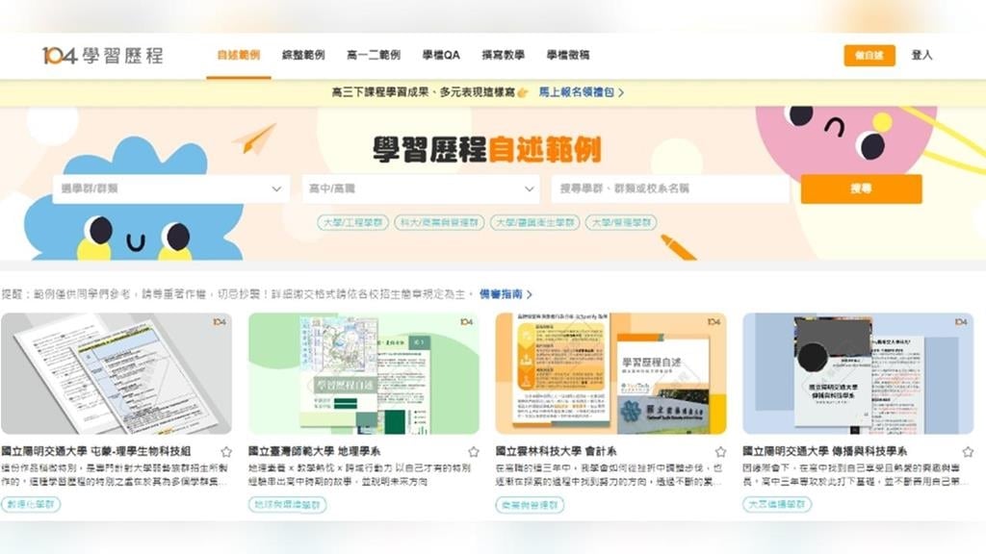
Task: Favorite the 國立雲林科技大學 會計系 example
Action: click(721, 451)
